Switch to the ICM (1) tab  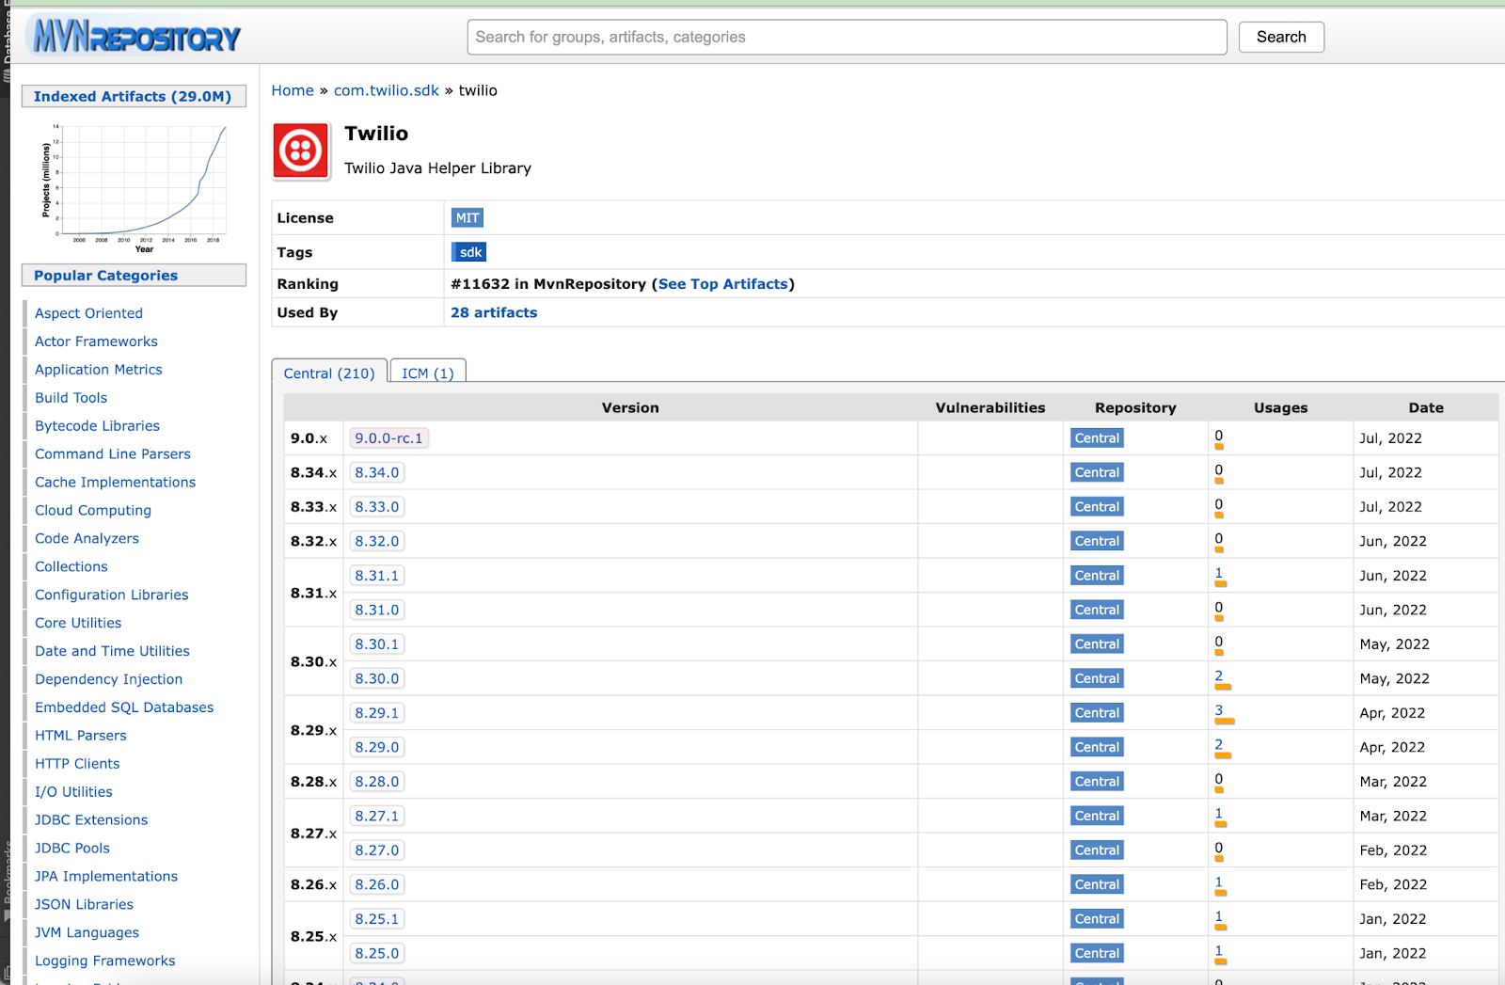[428, 373]
